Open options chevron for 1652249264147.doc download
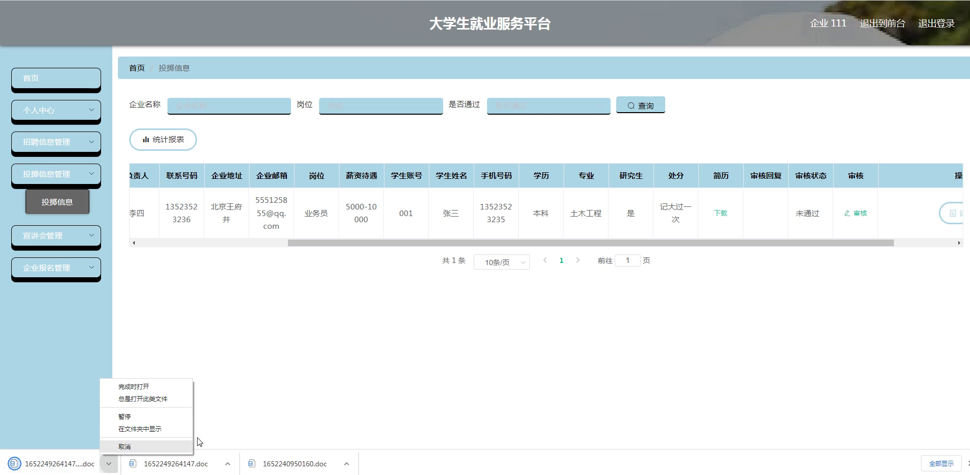970x475 pixels. point(228,464)
